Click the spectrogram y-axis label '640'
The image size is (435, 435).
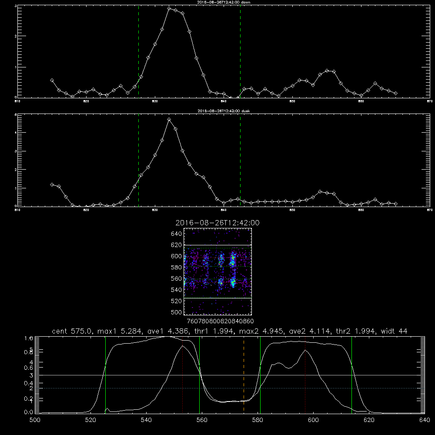[177, 234]
